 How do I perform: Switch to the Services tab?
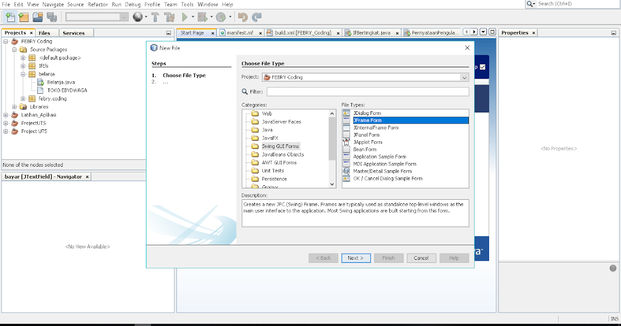coord(75,33)
